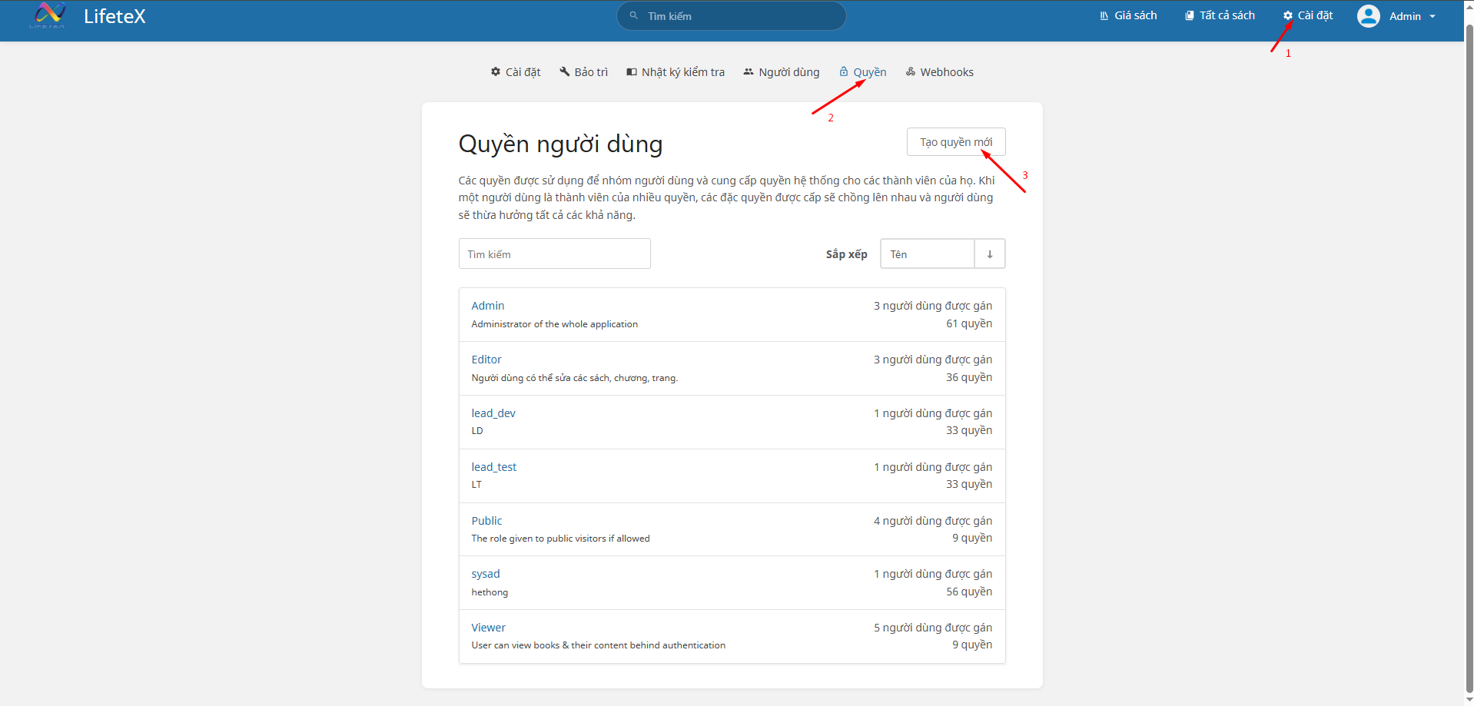Open Nhật ký kiểm tra audit log tab
The width and height of the screenshot is (1474, 706).
tap(676, 72)
